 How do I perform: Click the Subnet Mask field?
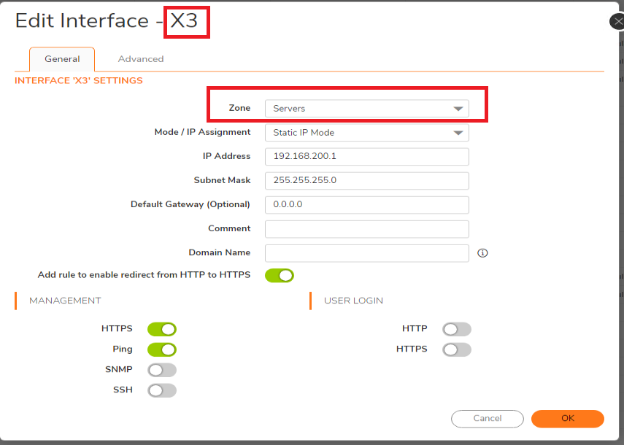tap(366, 181)
